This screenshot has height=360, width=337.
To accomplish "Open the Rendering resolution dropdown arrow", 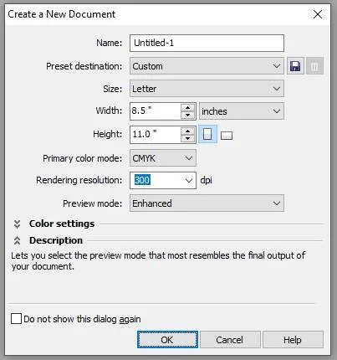I will click(189, 180).
